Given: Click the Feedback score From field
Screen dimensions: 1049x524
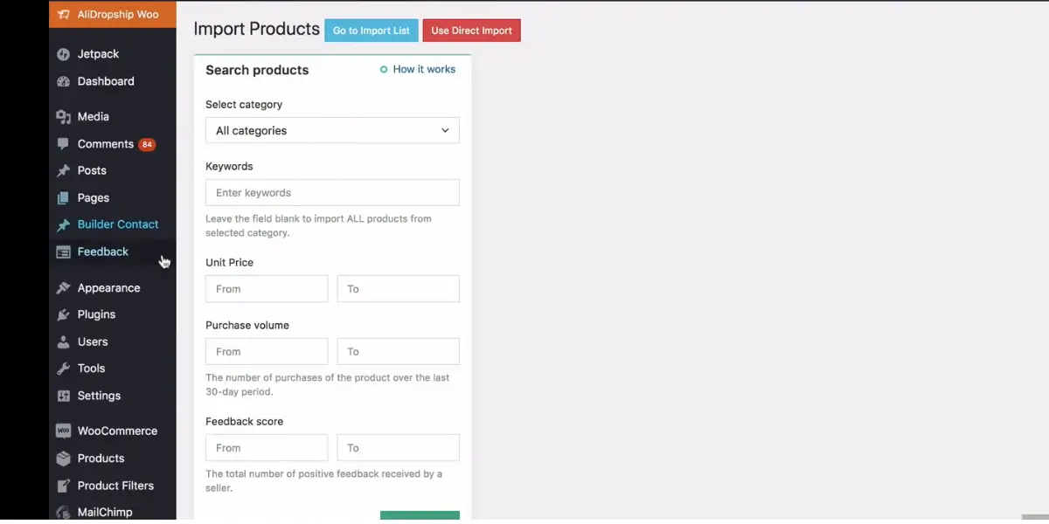Looking at the screenshot, I should [x=267, y=448].
